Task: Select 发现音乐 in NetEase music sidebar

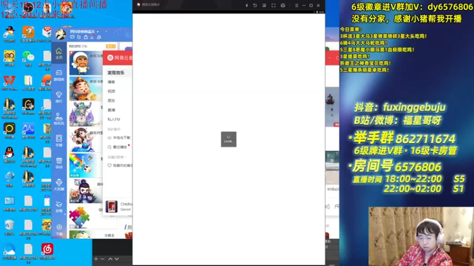Action: [116, 73]
